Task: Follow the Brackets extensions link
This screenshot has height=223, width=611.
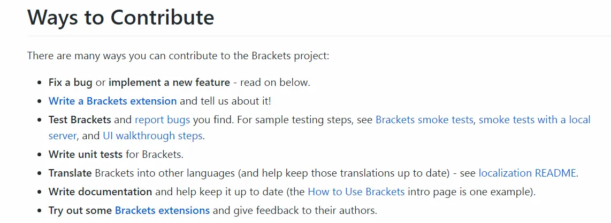Action: point(163,211)
